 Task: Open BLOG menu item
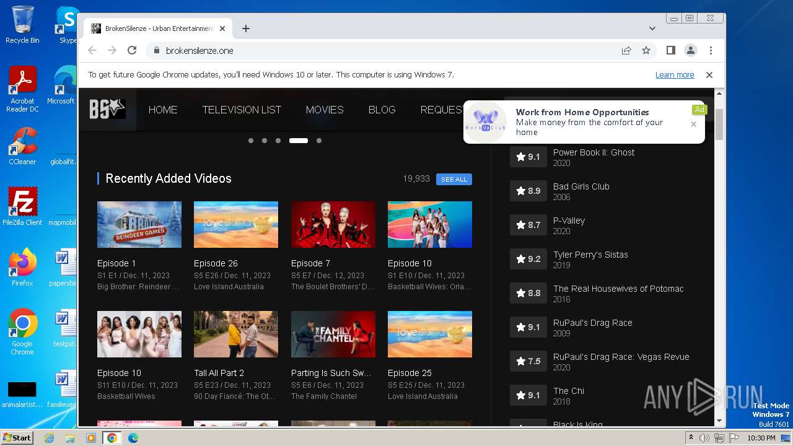click(x=382, y=110)
